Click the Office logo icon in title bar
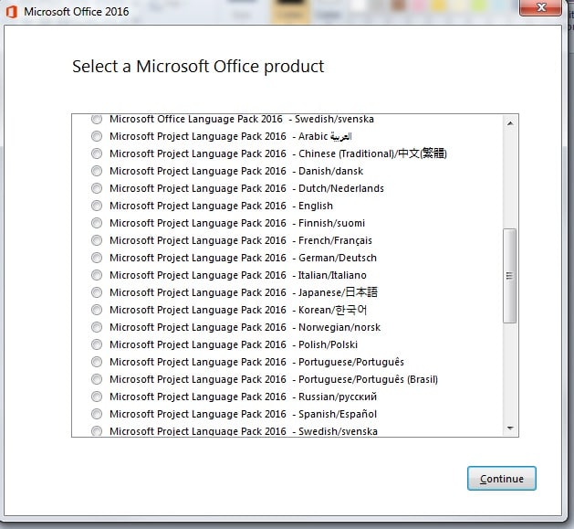574x529 pixels. (x=12, y=12)
